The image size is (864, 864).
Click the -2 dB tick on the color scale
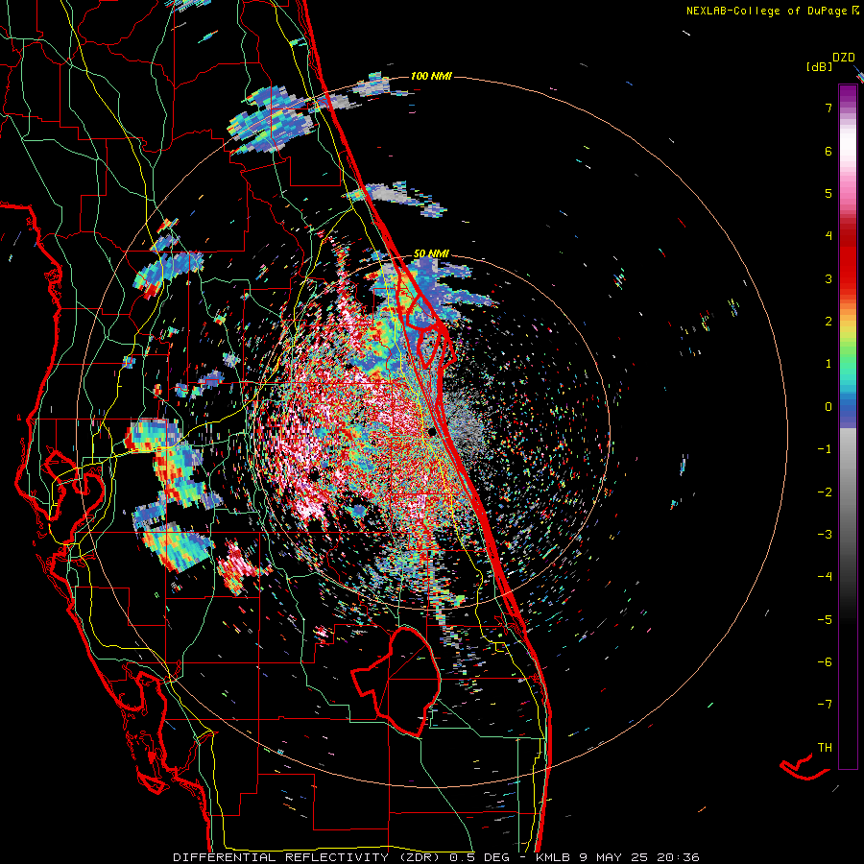[x=825, y=492]
